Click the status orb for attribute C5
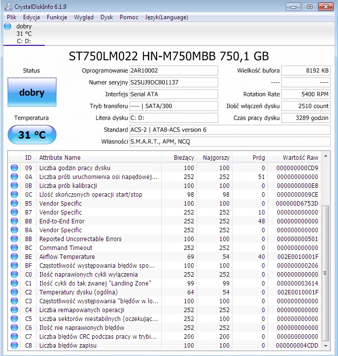This screenshot has height=356, width=338. (14, 319)
